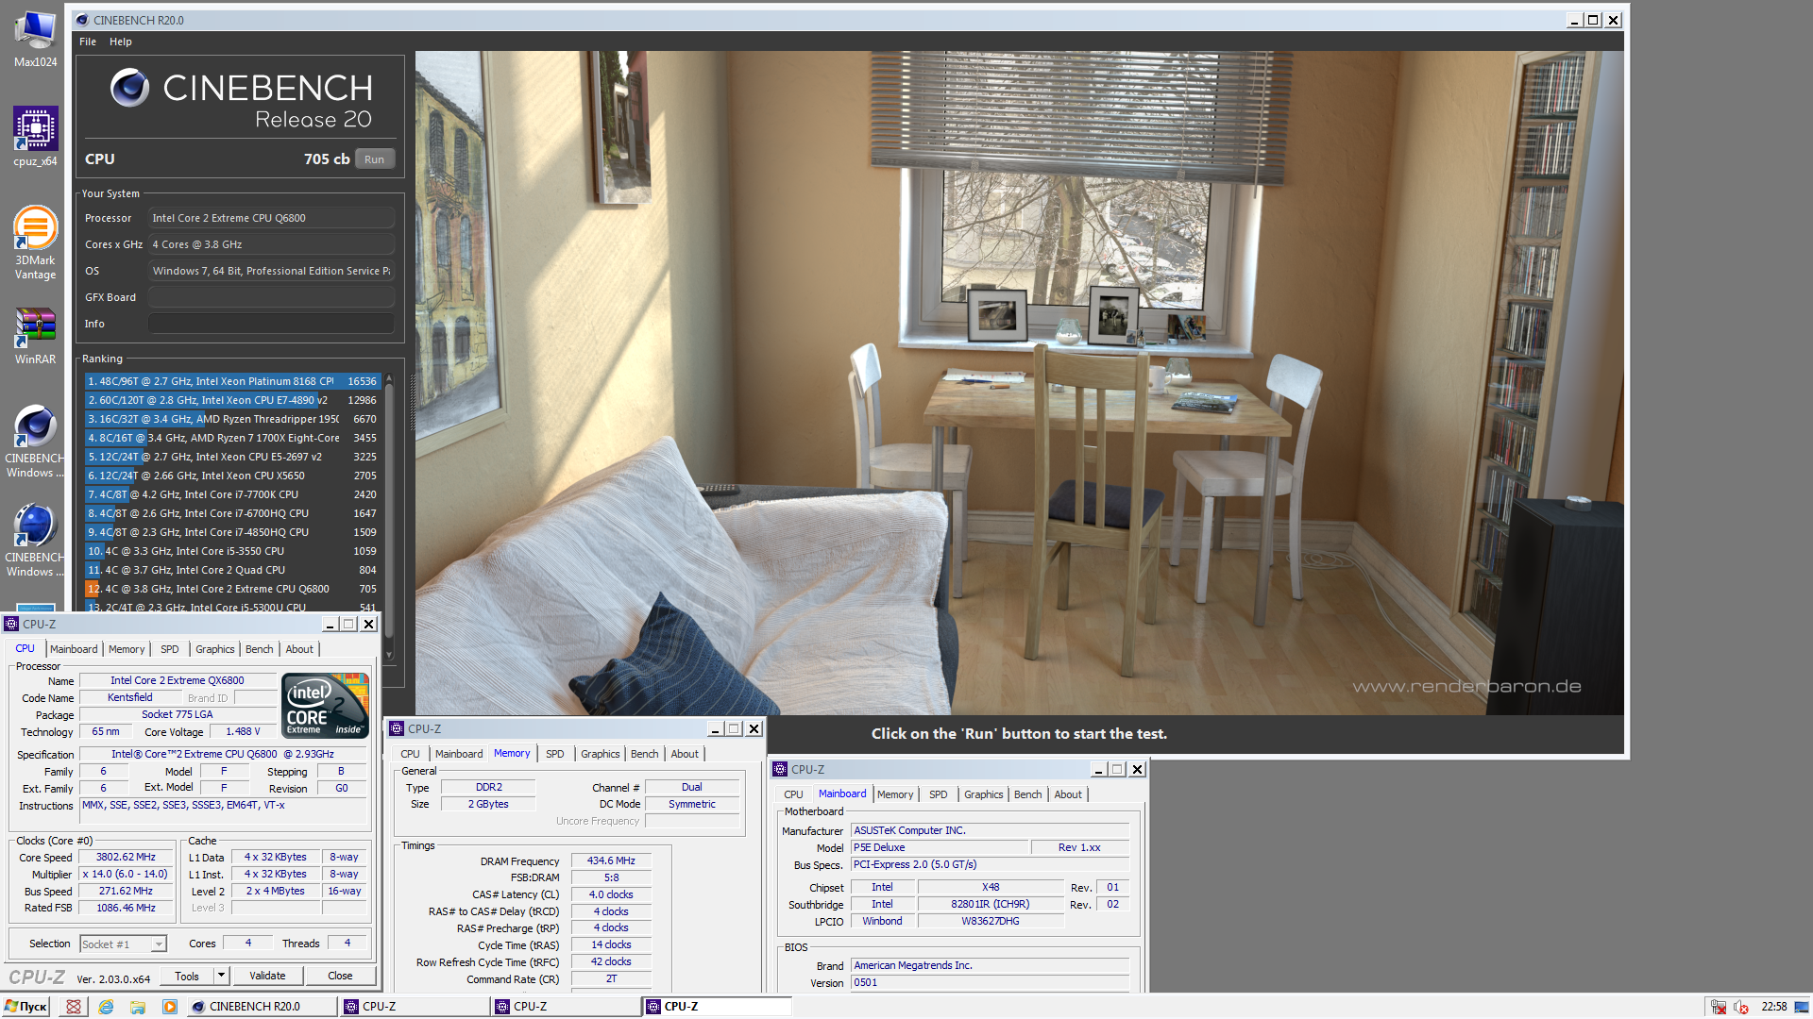
Task: Select Memory tab in the CPU-Z CPU window
Action: click(127, 649)
